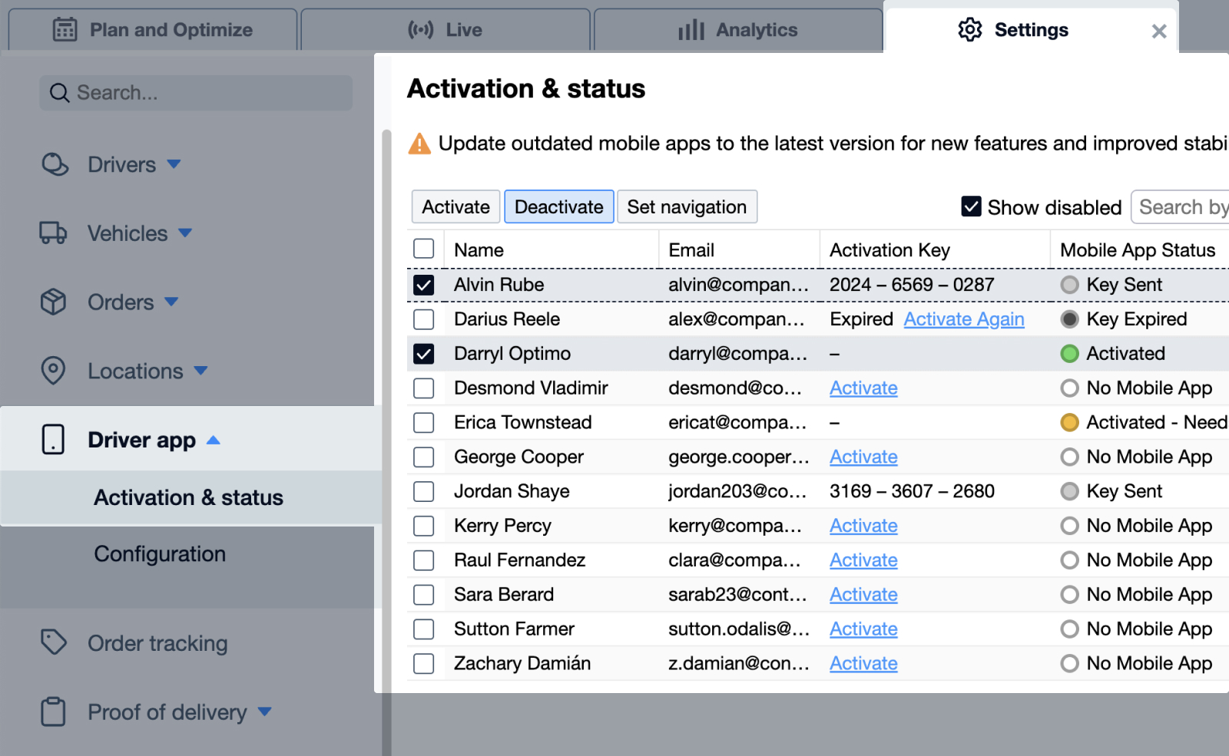Click the gear icon on Settings tab

[970, 30]
